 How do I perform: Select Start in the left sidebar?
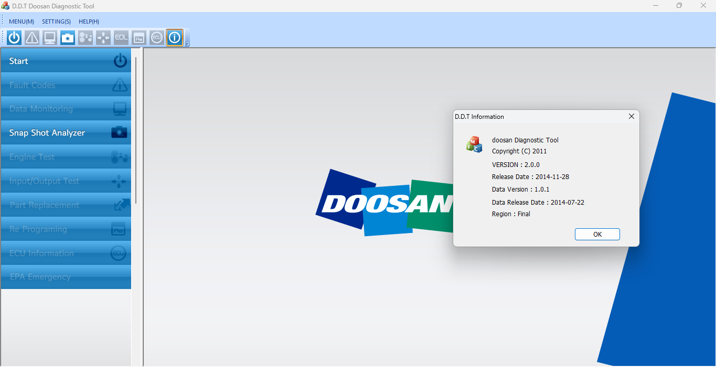[x=66, y=61]
